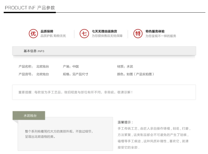
Task: Click the 产品名称 field label
Action: [26, 66]
